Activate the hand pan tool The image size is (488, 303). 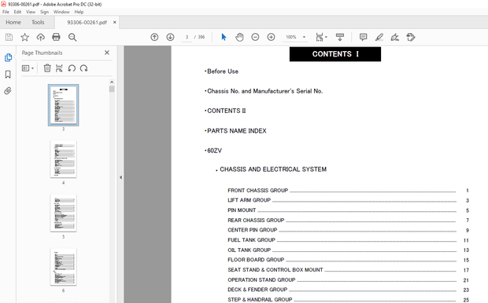coord(239,37)
